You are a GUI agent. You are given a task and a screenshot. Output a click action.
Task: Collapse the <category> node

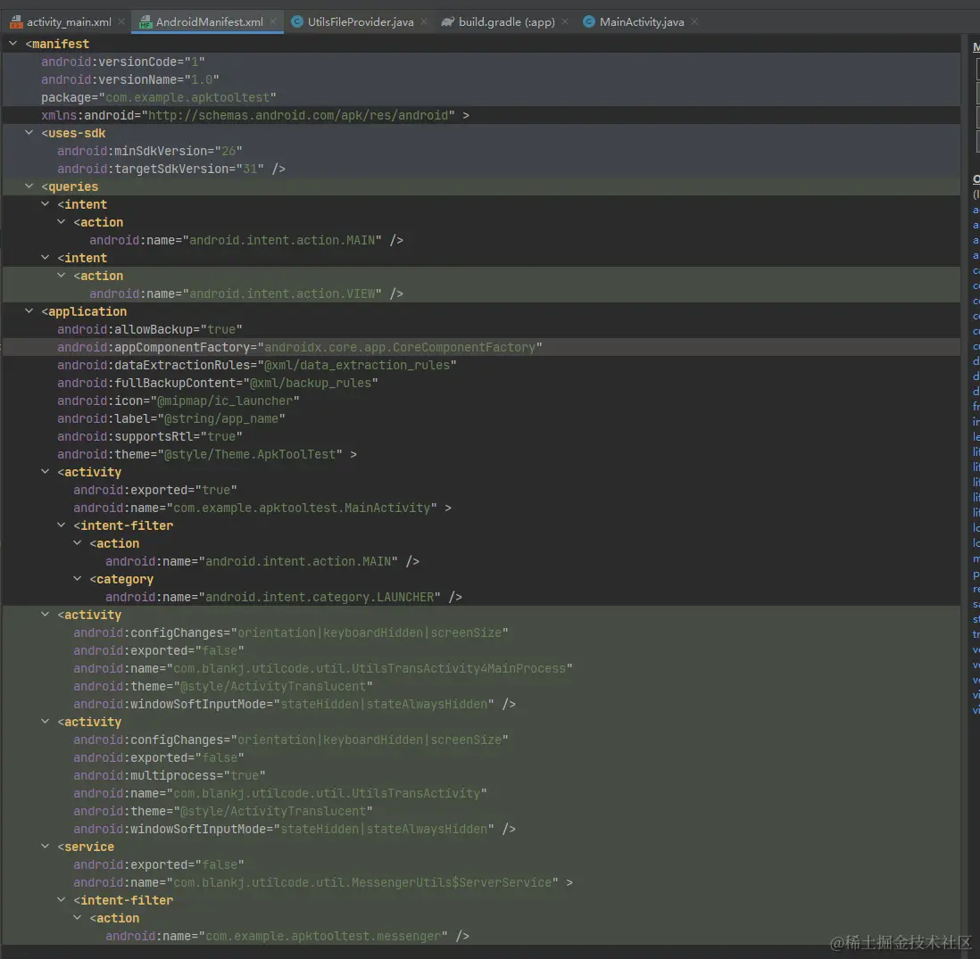[77, 579]
